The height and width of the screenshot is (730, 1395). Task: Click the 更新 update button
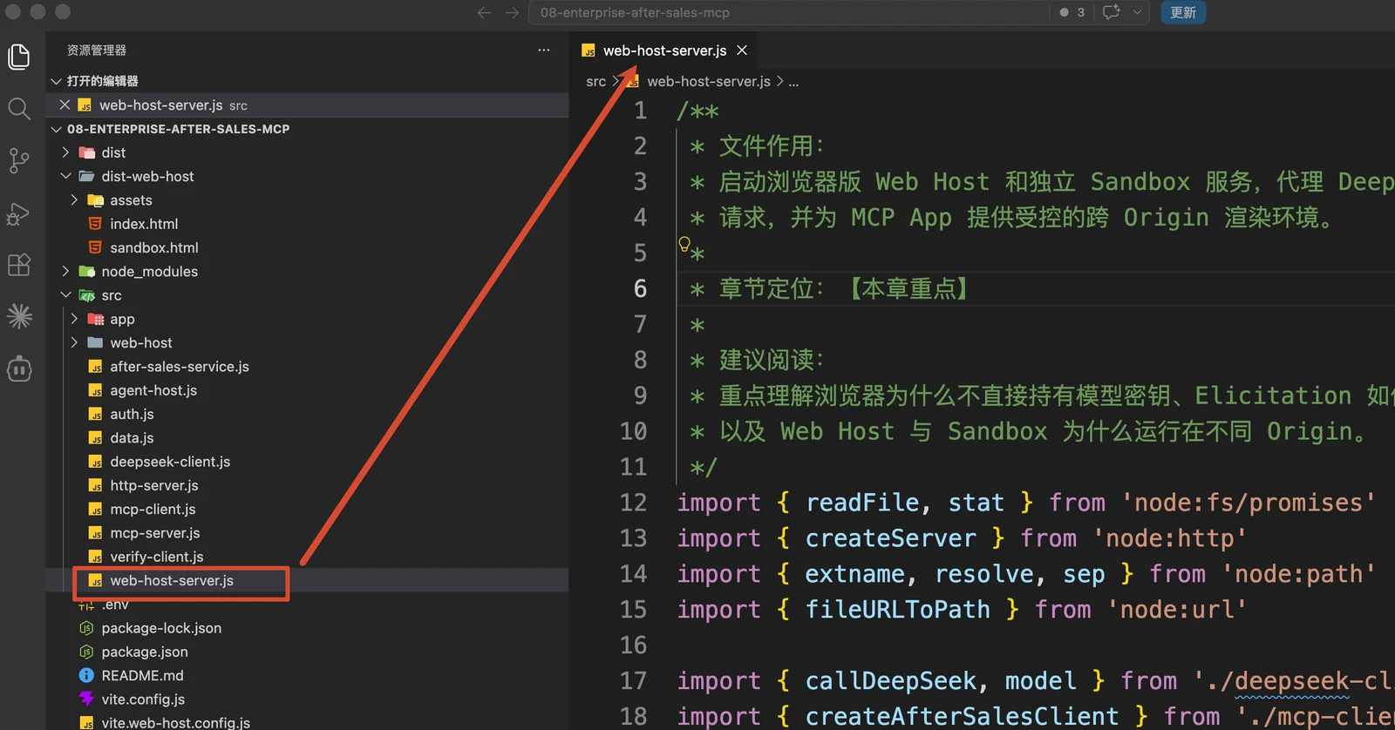pyautogui.click(x=1183, y=12)
